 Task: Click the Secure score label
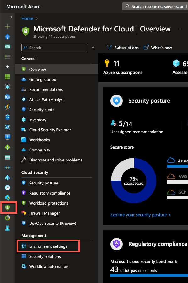[122, 147]
